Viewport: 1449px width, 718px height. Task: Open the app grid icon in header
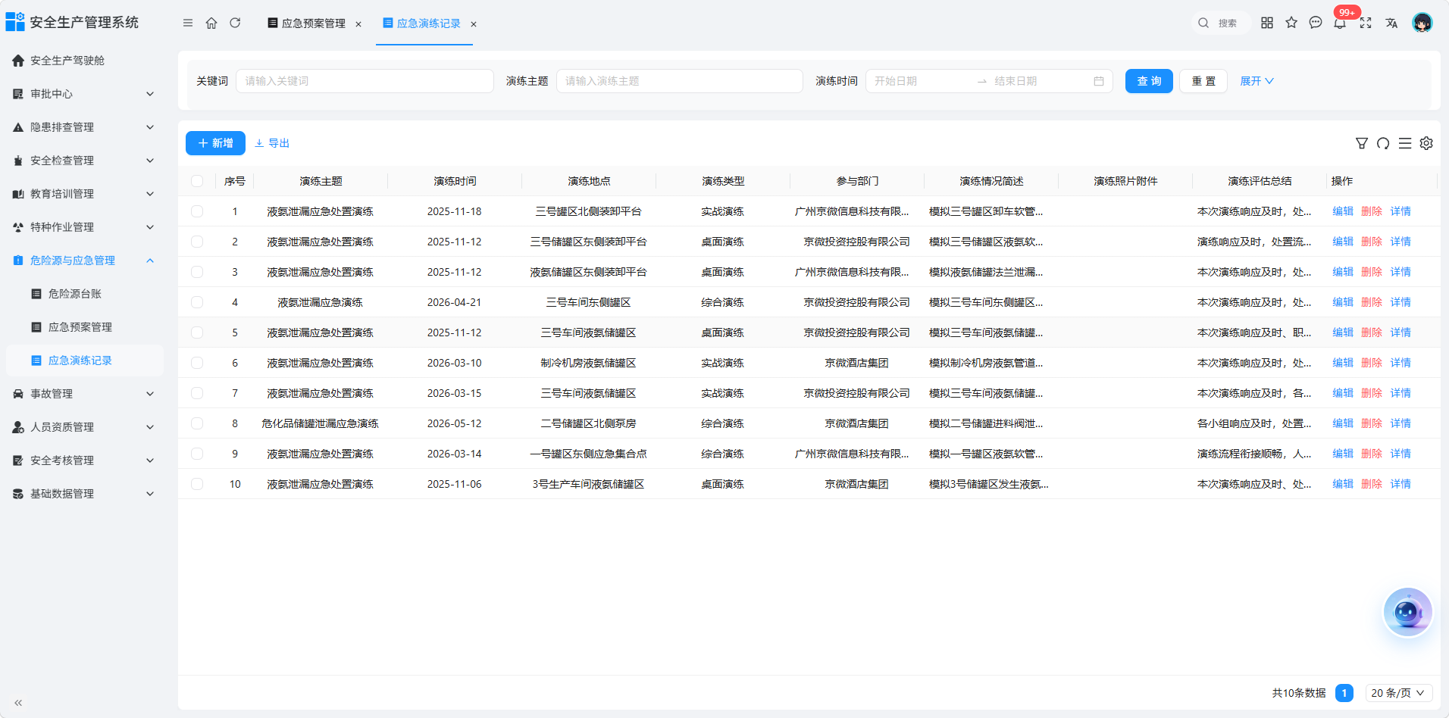(x=1267, y=23)
